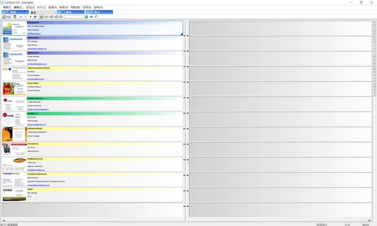Jump to letter Z index tab
377x226 pixels.
374,95
